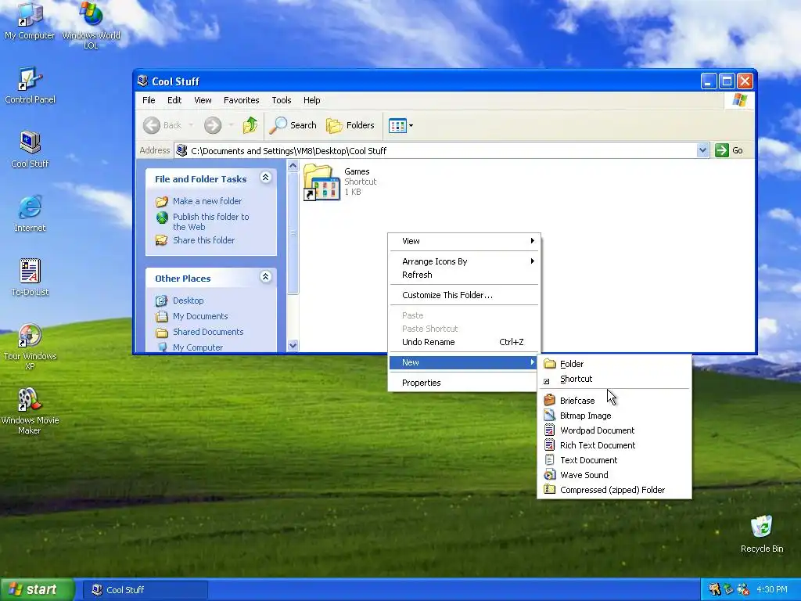Open To-Do List desktop file
Viewport: 801px width, 601px height.
[x=30, y=278]
